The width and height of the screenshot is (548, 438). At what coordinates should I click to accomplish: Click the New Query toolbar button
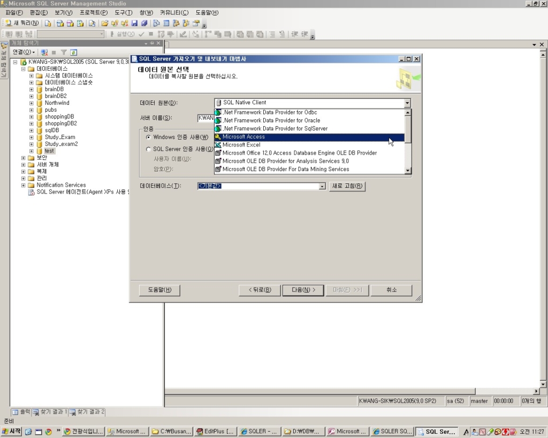pyautogui.click(x=21, y=24)
